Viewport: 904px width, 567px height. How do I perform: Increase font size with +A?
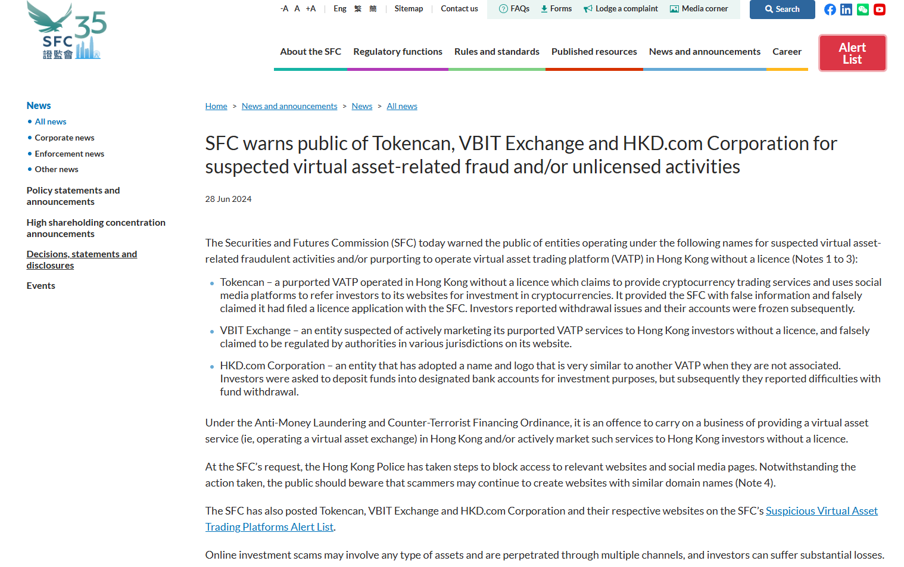311,9
